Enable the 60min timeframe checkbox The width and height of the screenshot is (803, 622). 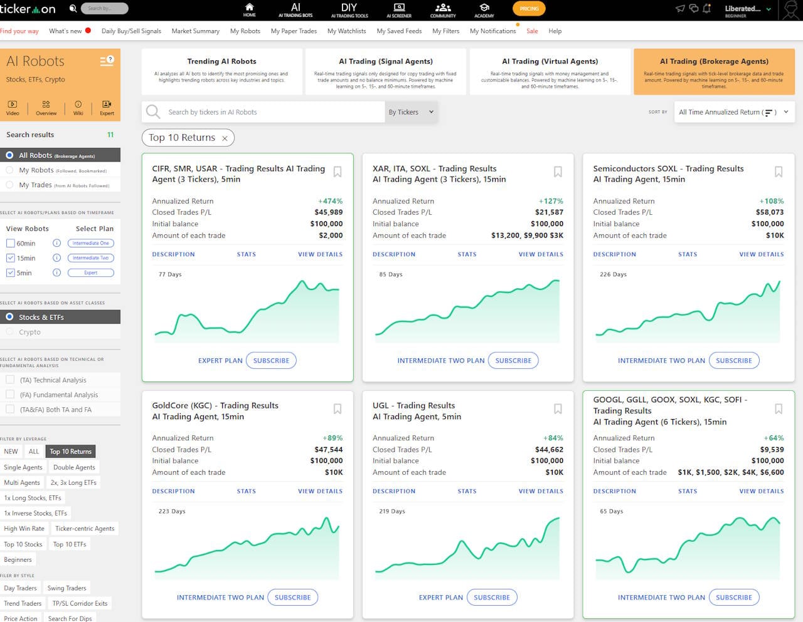click(x=10, y=243)
